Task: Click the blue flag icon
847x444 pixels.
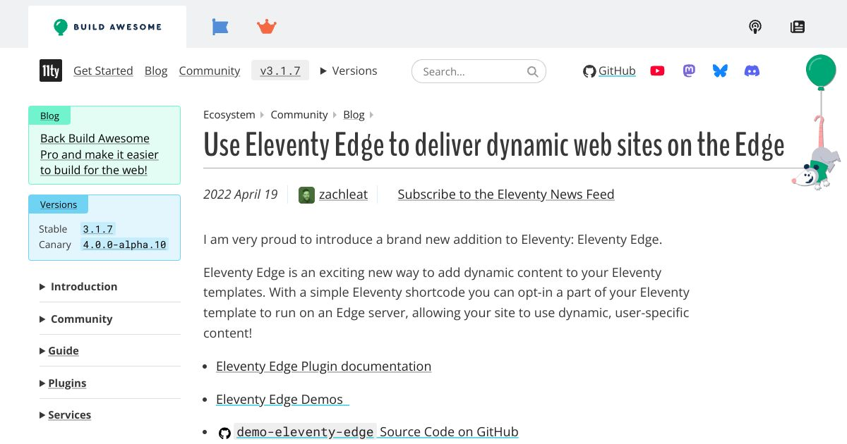Action: tap(220, 27)
